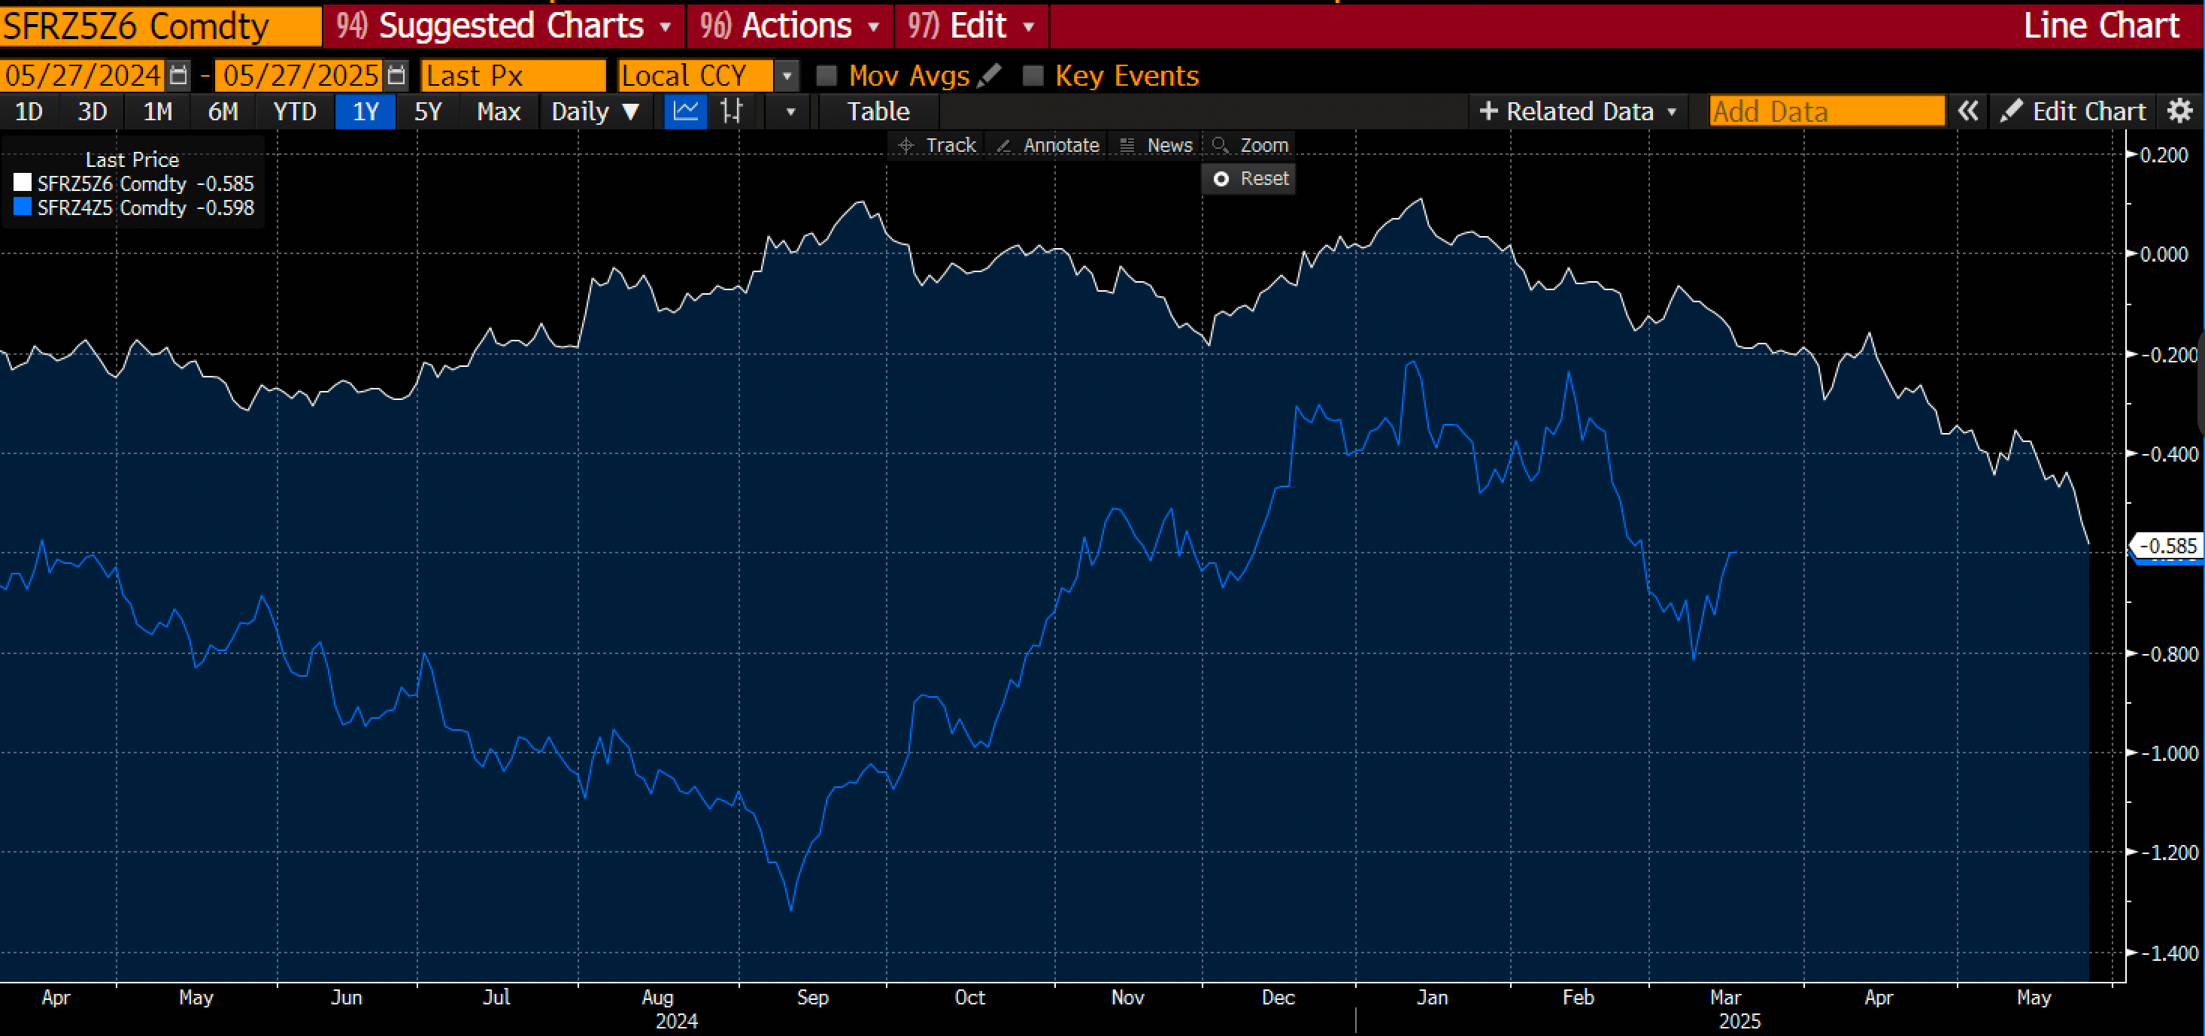Viewport: 2205px width, 1036px height.
Task: Open the end date calendar picker
Action: [396, 75]
